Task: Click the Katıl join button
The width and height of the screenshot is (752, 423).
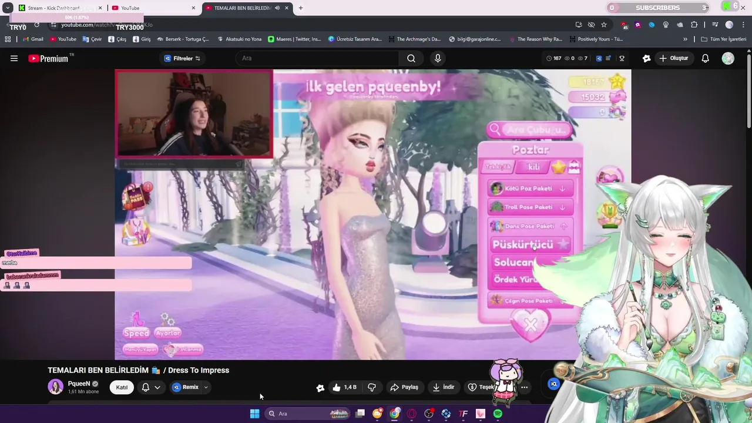Action: 122,387
